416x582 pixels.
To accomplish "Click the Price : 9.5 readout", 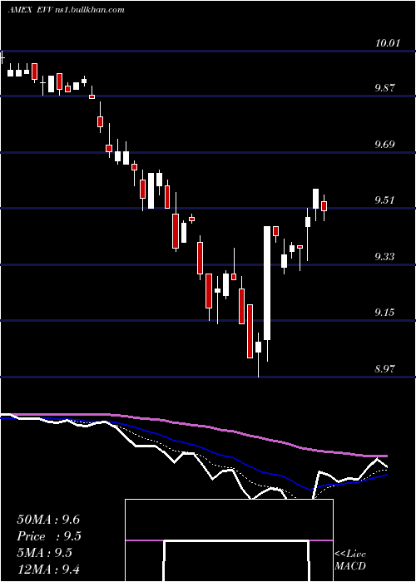I will tap(49, 536).
